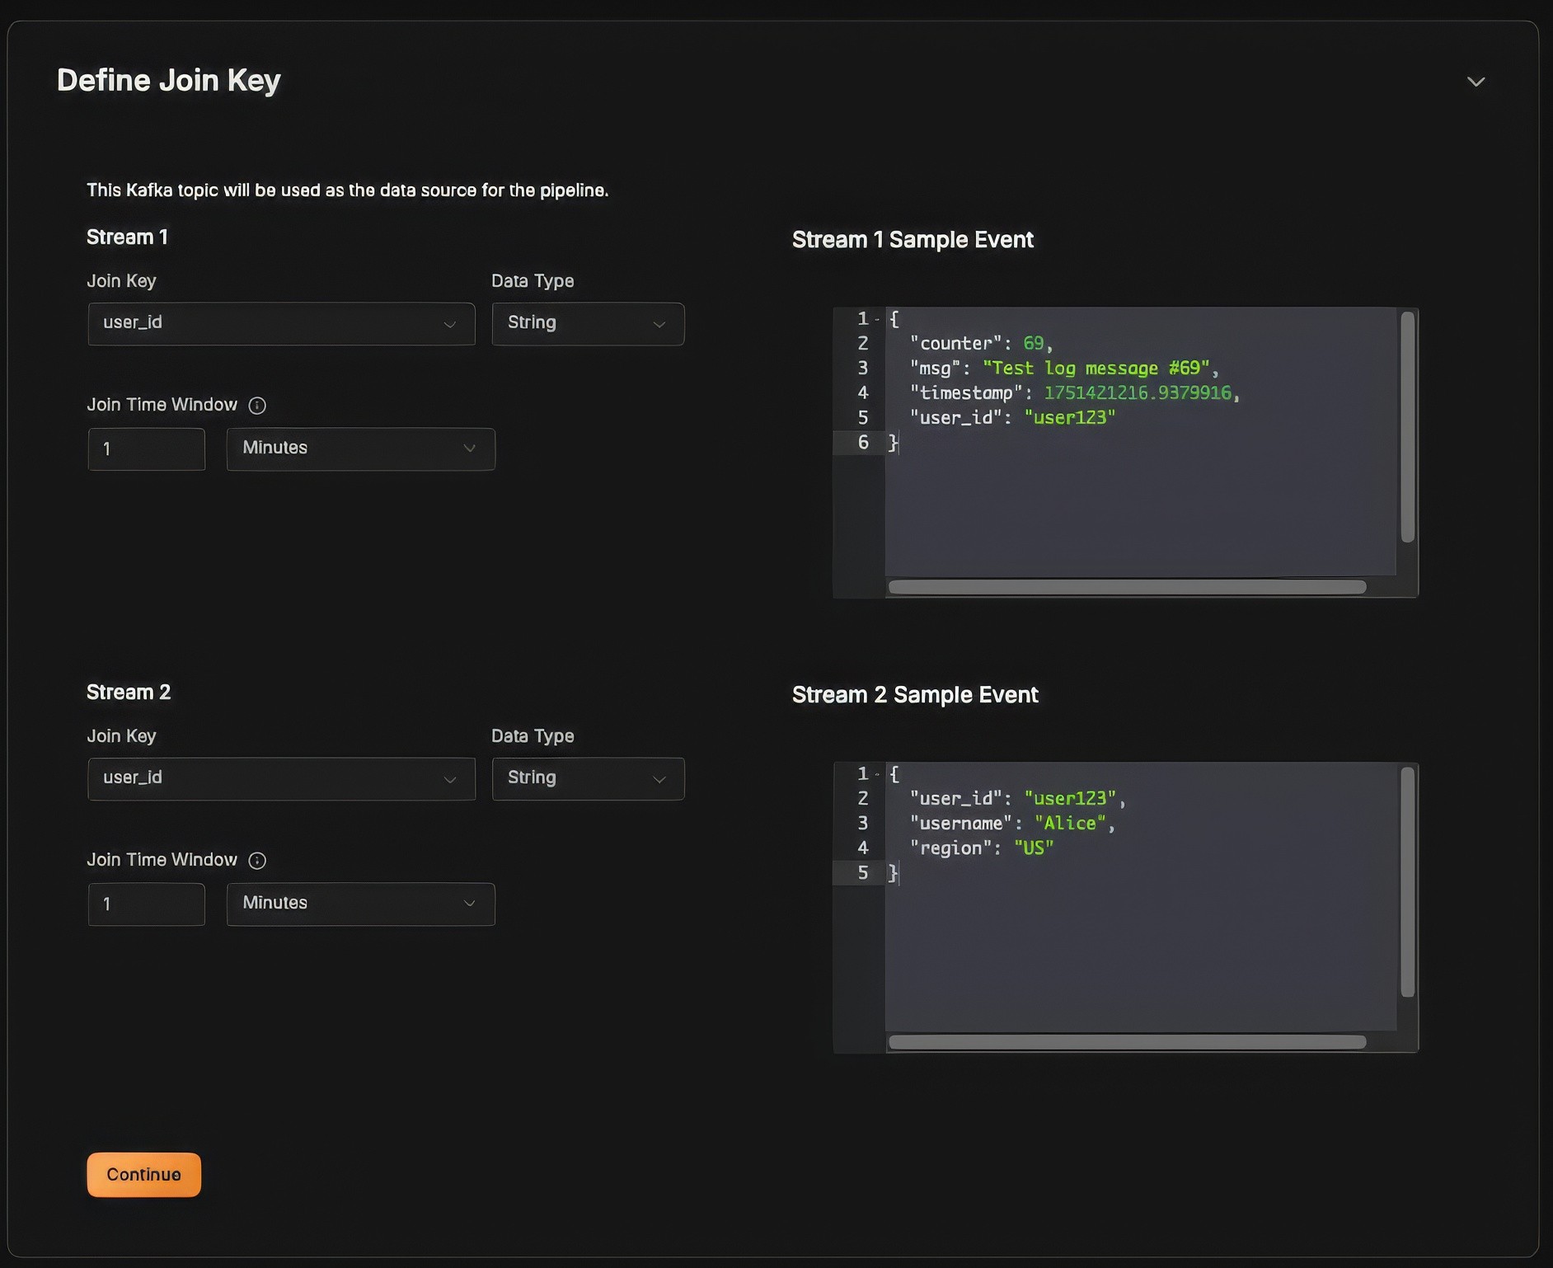Open the Stream 2 Minutes unit dropdown
1553x1268 pixels.
pos(361,904)
